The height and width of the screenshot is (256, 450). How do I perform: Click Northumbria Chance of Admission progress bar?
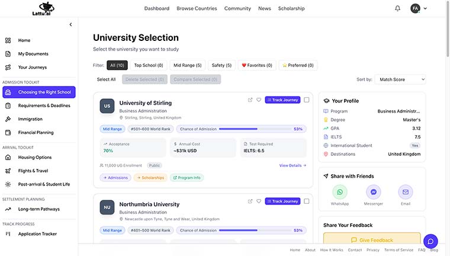(x=255, y=231)
